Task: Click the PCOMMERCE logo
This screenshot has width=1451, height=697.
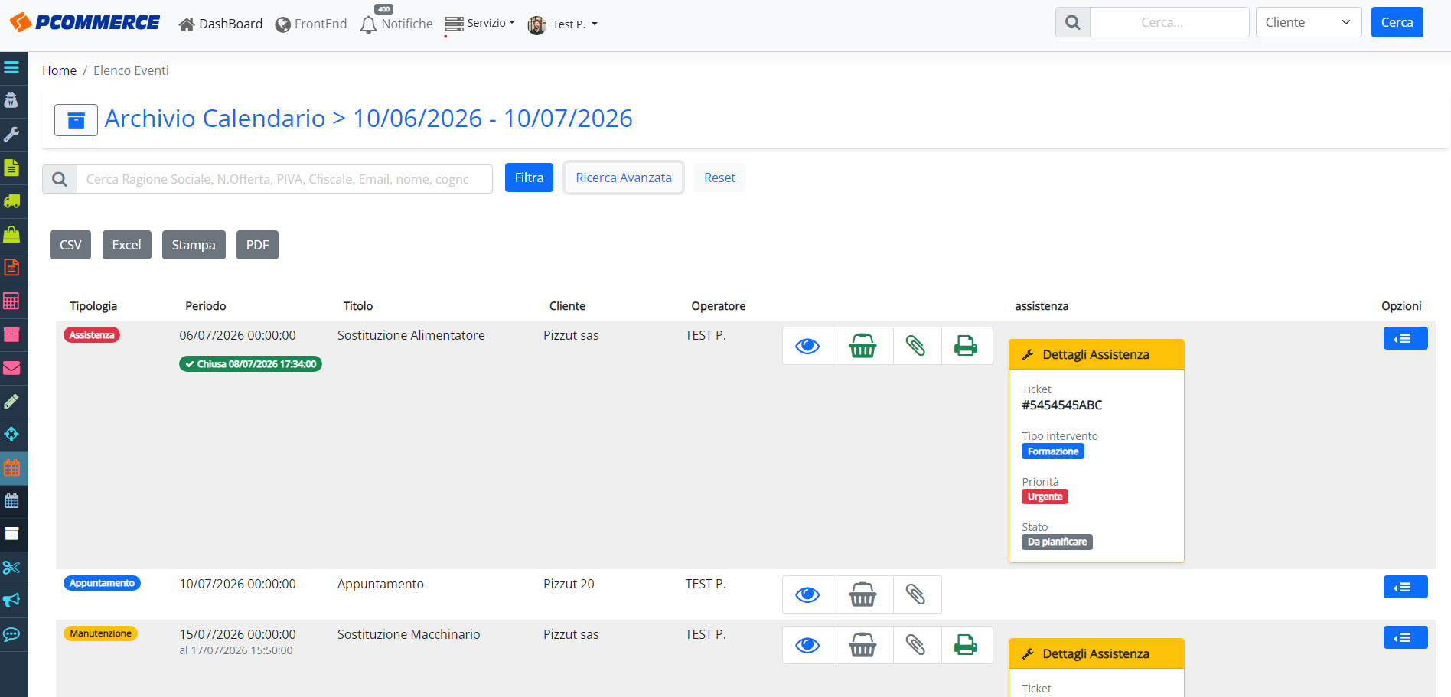Action: (x=85, y=22)
